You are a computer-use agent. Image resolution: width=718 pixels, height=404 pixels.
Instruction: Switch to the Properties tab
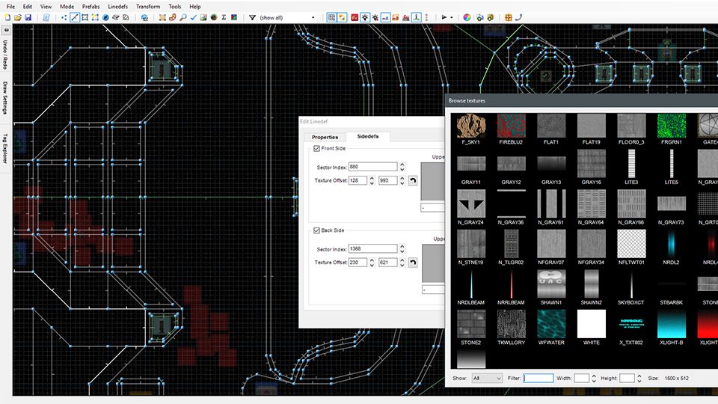tap(325, 137)
